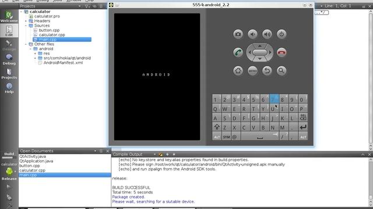Click the emulator MENU button
The image size is (373, 209).
(252, 71)
